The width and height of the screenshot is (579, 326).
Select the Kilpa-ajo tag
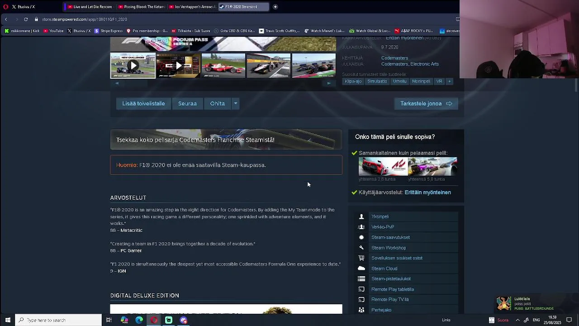click(x=353, y=81)
